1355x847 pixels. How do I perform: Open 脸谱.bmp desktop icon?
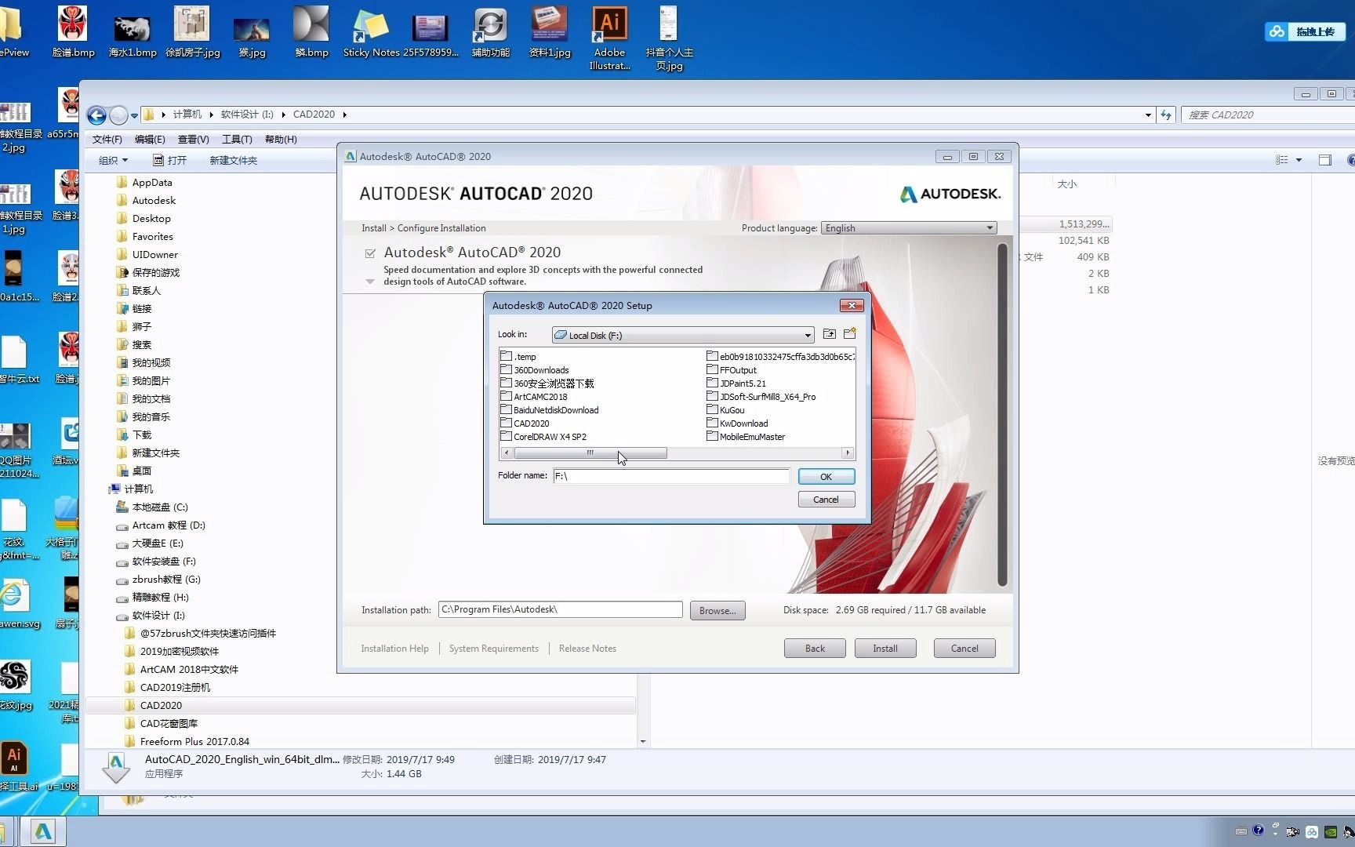coord(73,31)
